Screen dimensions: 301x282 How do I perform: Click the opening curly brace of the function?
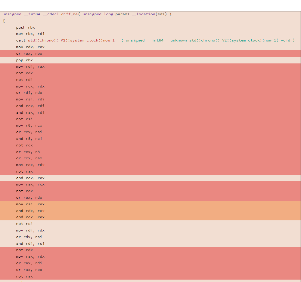3,20
